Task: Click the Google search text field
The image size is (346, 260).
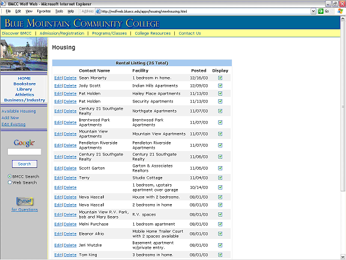Action: tap(24, 152)
